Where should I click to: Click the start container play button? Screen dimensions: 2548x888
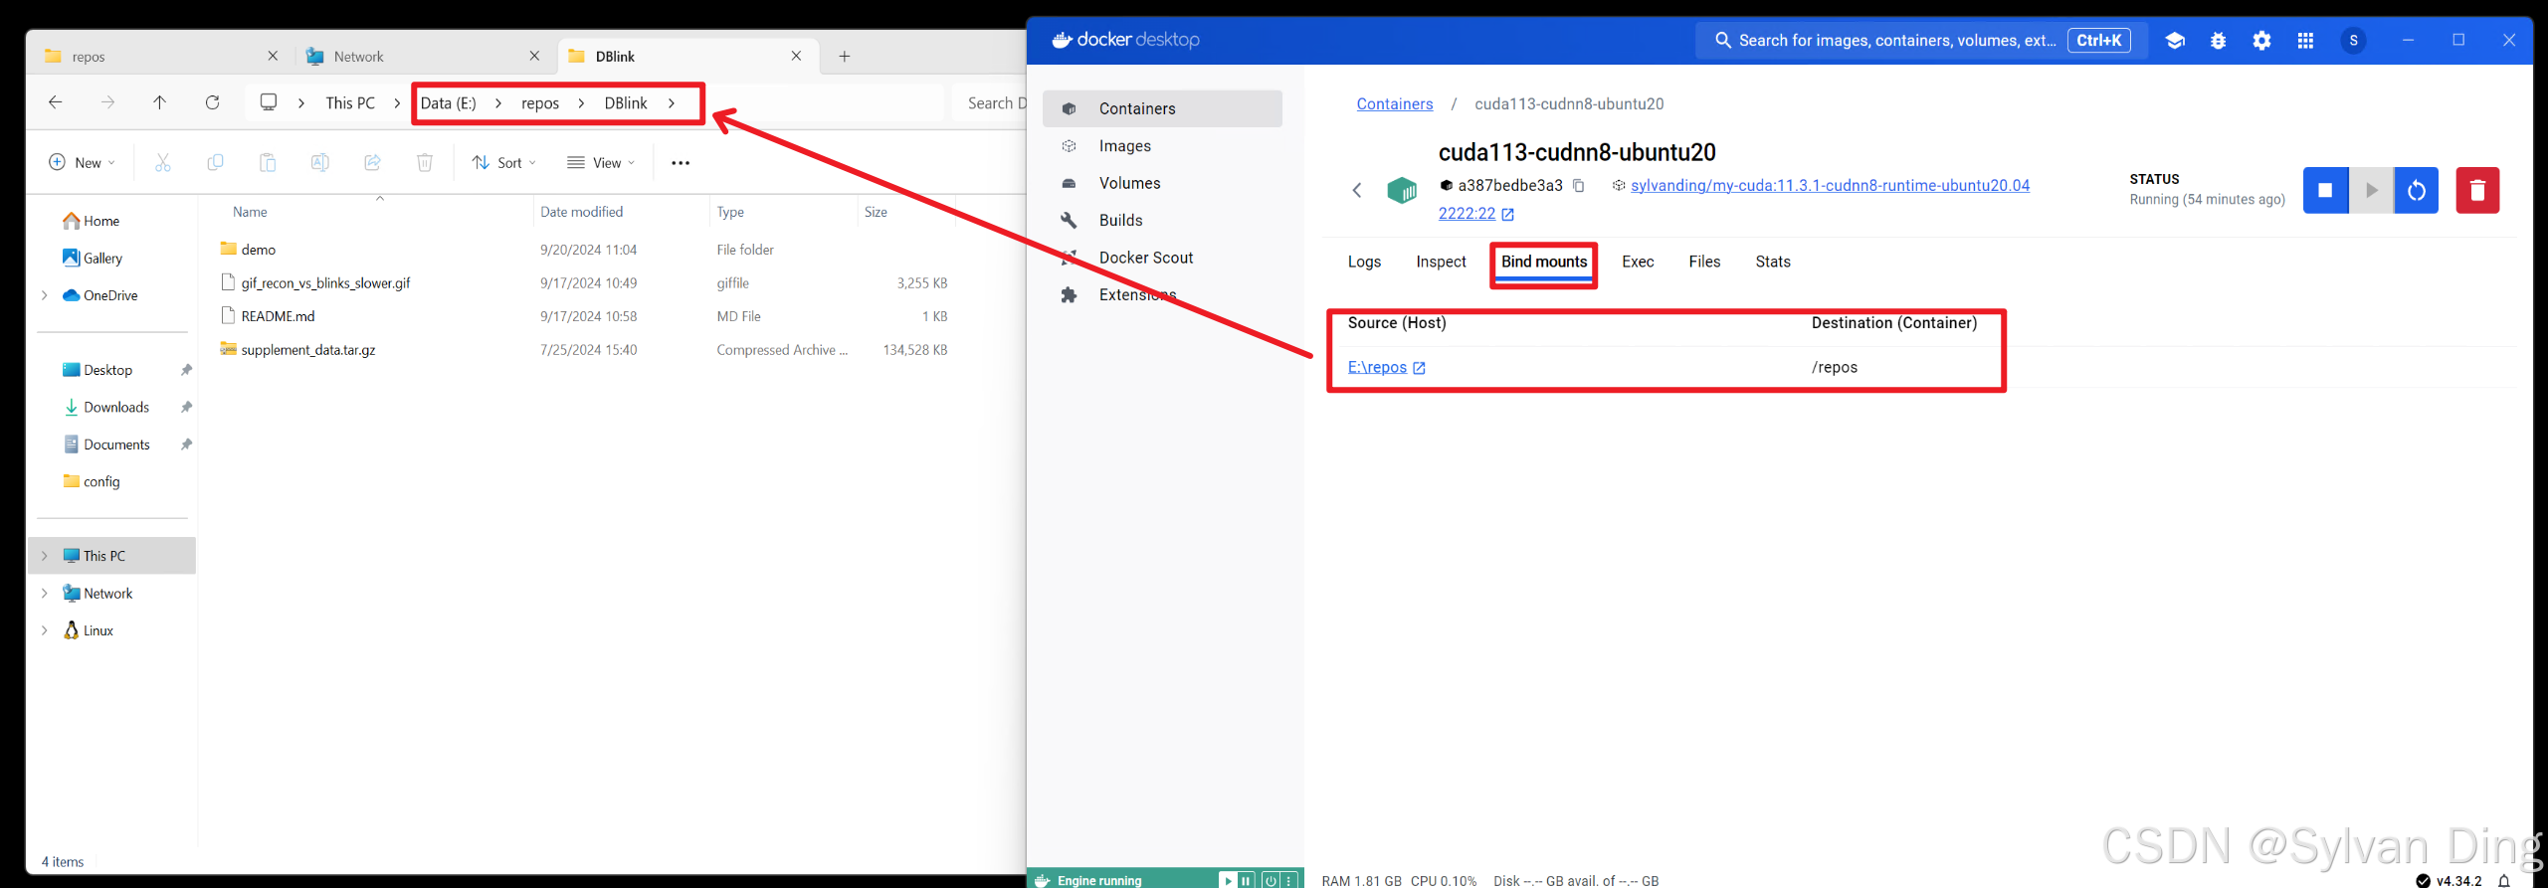[2371, 191]
